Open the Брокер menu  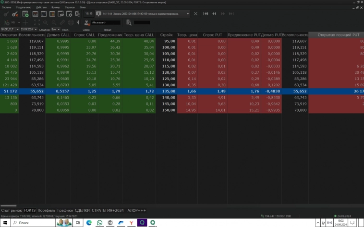point(56,8)
